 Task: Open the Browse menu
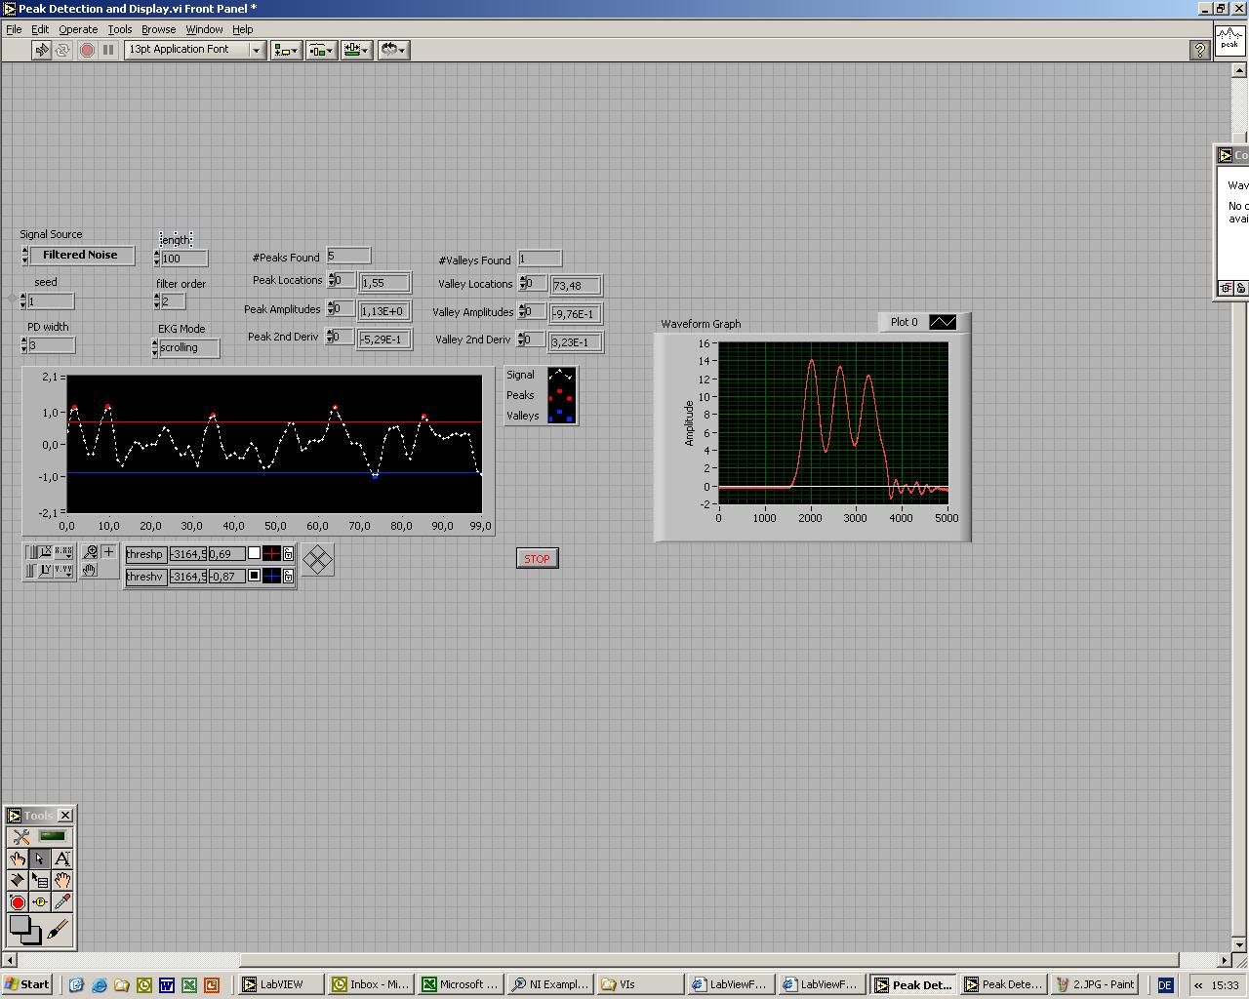158,29
